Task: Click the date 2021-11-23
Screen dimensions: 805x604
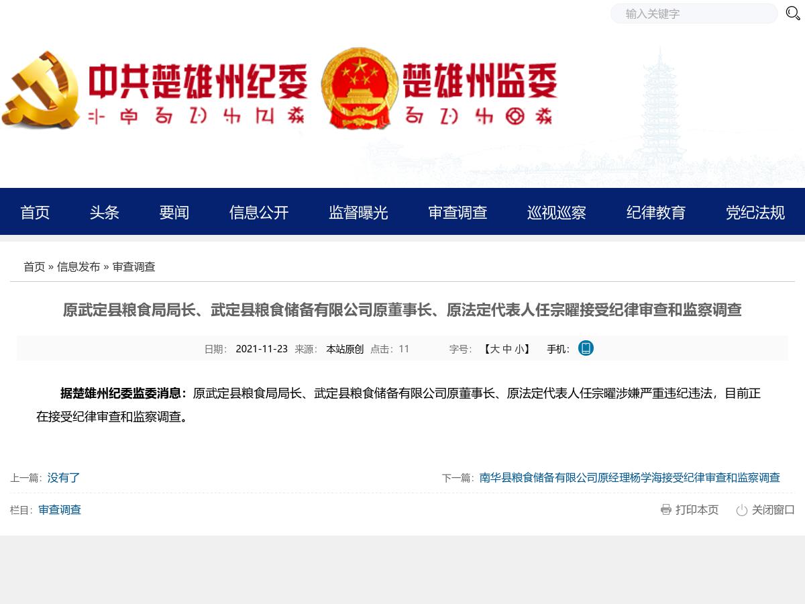Action: pyautogui.click(x=262, y=349)
